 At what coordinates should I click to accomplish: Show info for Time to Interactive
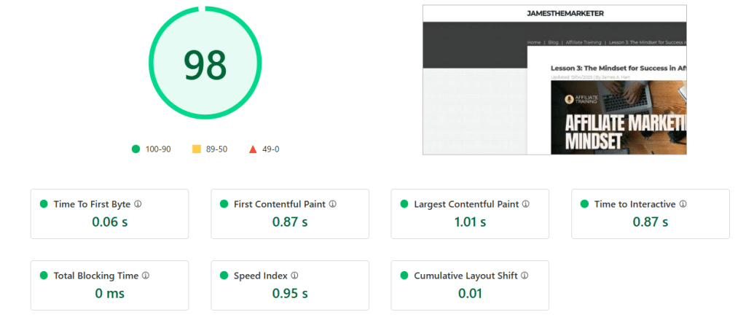[683, 204]
